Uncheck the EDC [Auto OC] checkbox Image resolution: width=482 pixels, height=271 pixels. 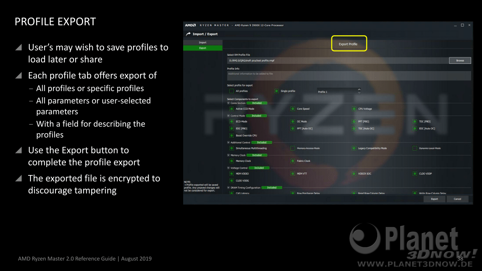coord(415,128)
